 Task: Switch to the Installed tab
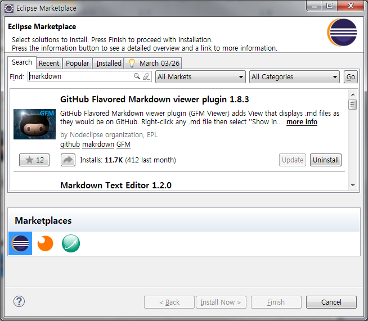click(109, 64)
